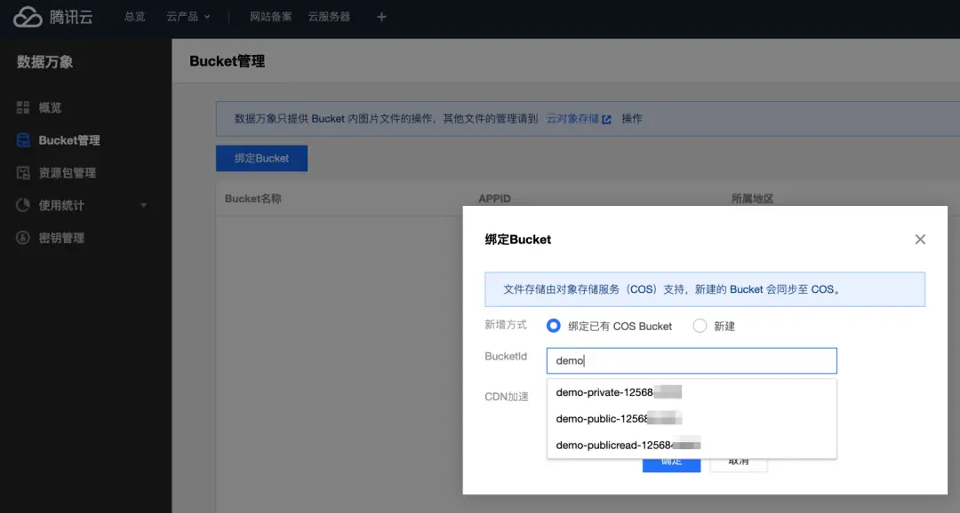Select the 绑定已有 COS Bucket radio option
The height and width of the screenshot is (513, 960).
coord(554,326)
